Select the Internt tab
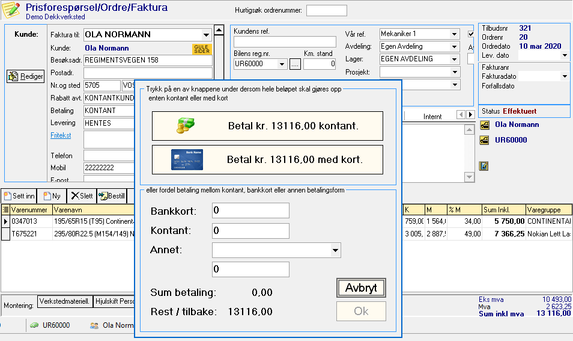The height and width of the screenshot is (341, 573). pyautogui.click(x=432, y=116)
